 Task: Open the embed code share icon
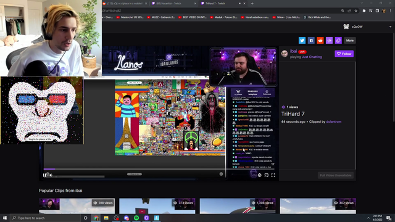pos(329,40)
